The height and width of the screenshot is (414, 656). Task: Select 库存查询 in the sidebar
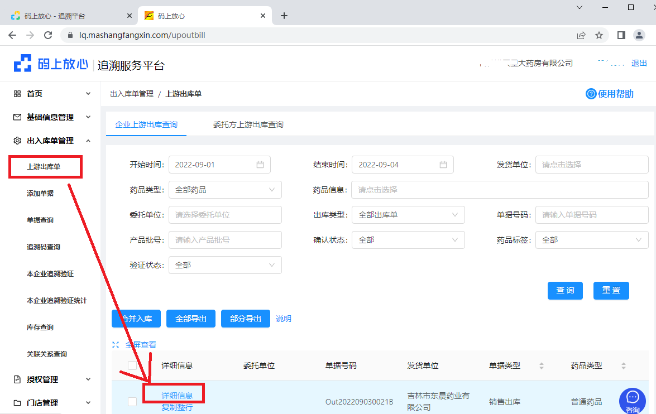click(x=40, y=328)
